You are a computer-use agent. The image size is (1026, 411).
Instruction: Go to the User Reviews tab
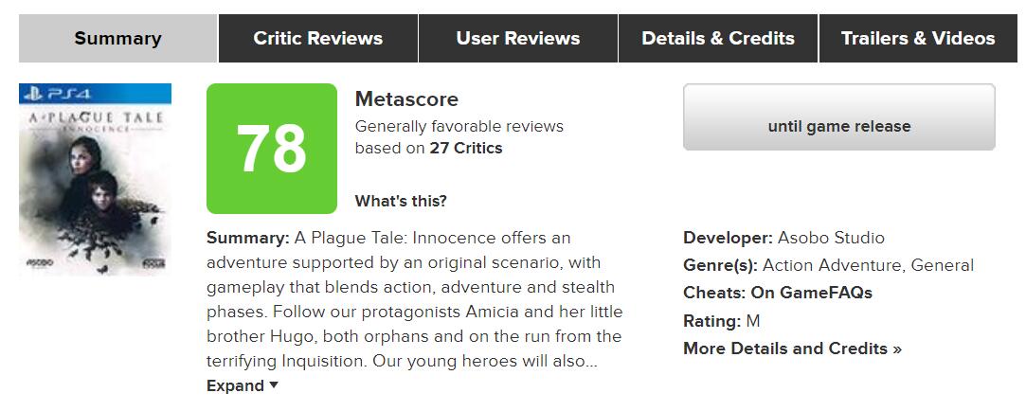pyautogui.click(x=518, y=39)
